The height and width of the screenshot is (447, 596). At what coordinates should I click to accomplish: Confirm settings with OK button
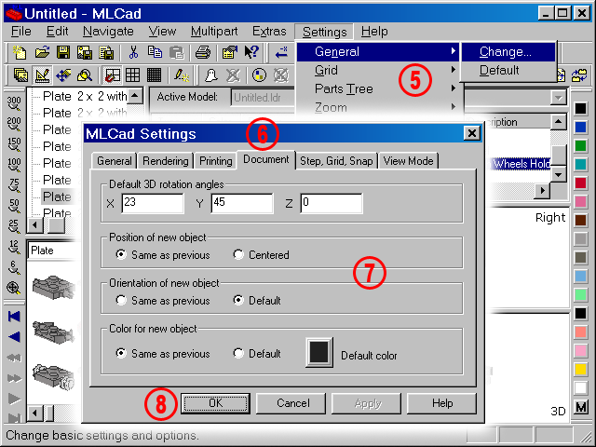pos(215,403)
